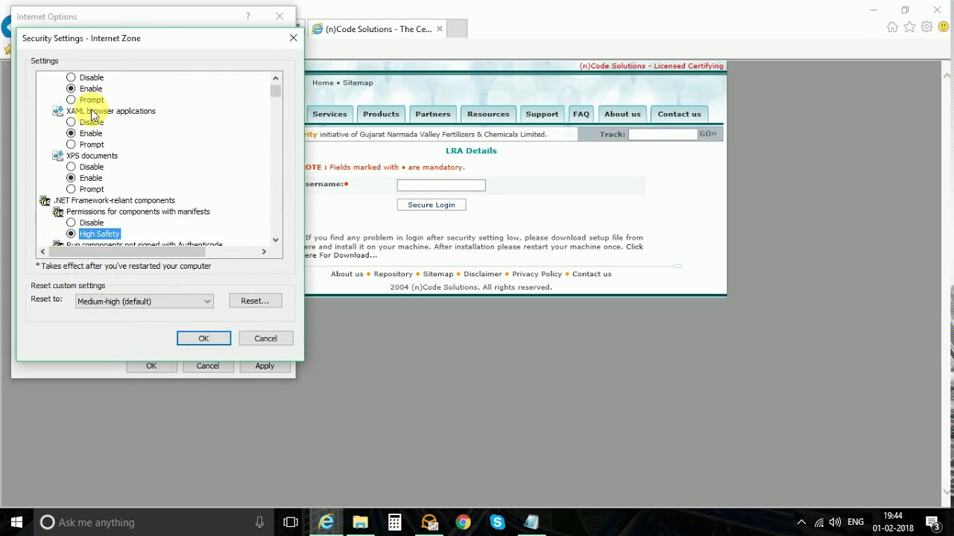The width and height of the screenshot is (954, 536).
Task: Open the Contact us menu tab
Action: [x=679, y=114]
